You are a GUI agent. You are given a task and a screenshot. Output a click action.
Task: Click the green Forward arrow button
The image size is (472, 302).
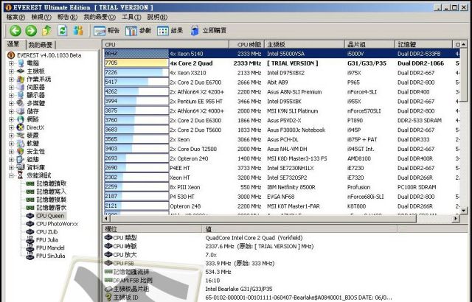[31, 31]
